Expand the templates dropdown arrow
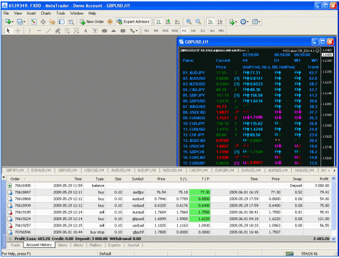This screenshot has height=258, width=339. (x=259, y=22)
